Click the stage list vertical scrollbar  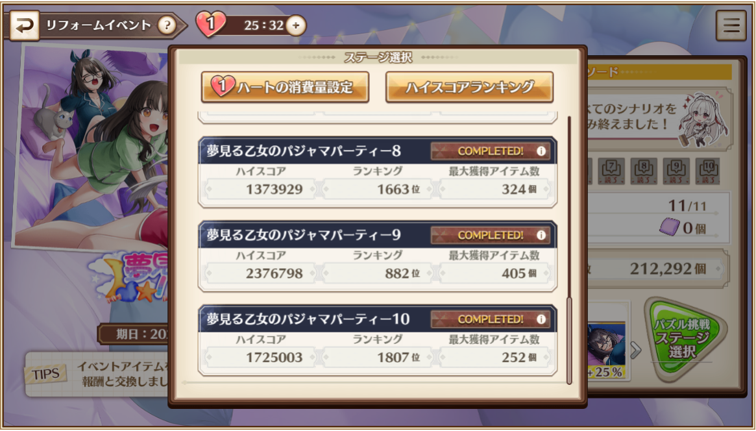click(x=569, y=250)
